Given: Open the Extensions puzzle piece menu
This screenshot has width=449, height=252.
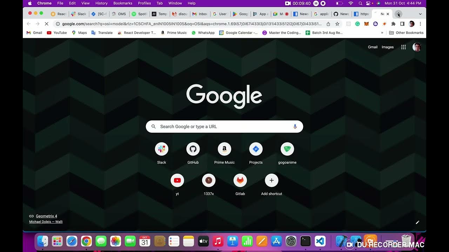Looking at the screenshot, I should click(x=393, y=24).
